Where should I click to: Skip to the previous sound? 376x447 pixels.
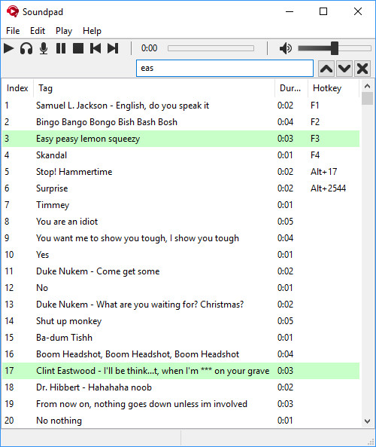coord(96,48)
